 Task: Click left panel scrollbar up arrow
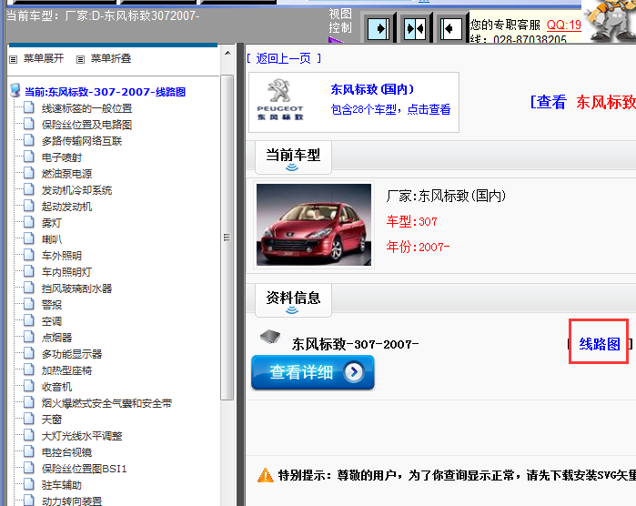(x=227, y=53)
